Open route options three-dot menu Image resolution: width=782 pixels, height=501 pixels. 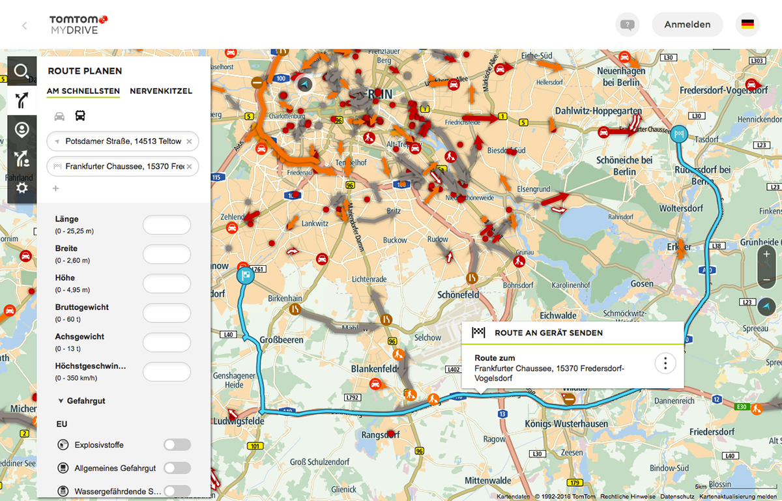pos(665,364)
